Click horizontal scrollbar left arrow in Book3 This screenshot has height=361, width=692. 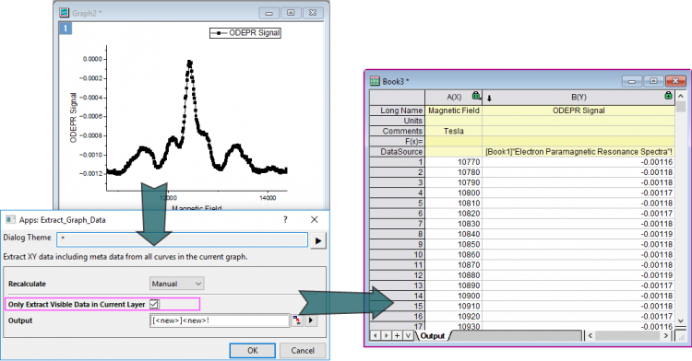[591, 335]
